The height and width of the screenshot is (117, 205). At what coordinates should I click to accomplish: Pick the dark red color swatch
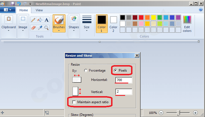tap(135, 17)
